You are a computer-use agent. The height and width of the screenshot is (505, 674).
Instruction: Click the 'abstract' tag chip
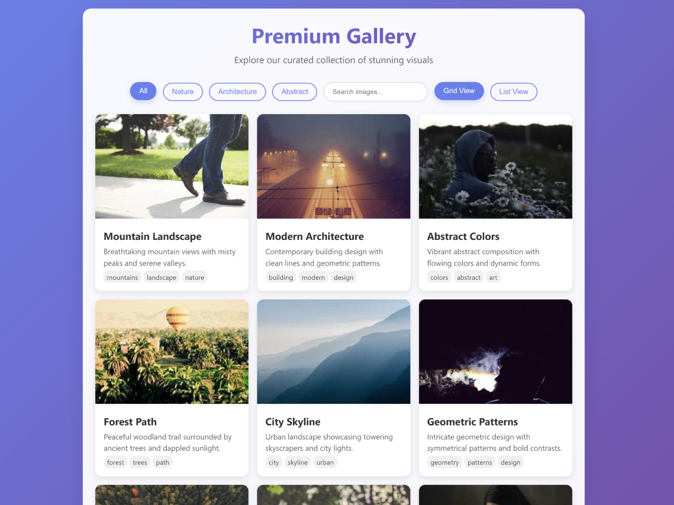tap(469, 277)
